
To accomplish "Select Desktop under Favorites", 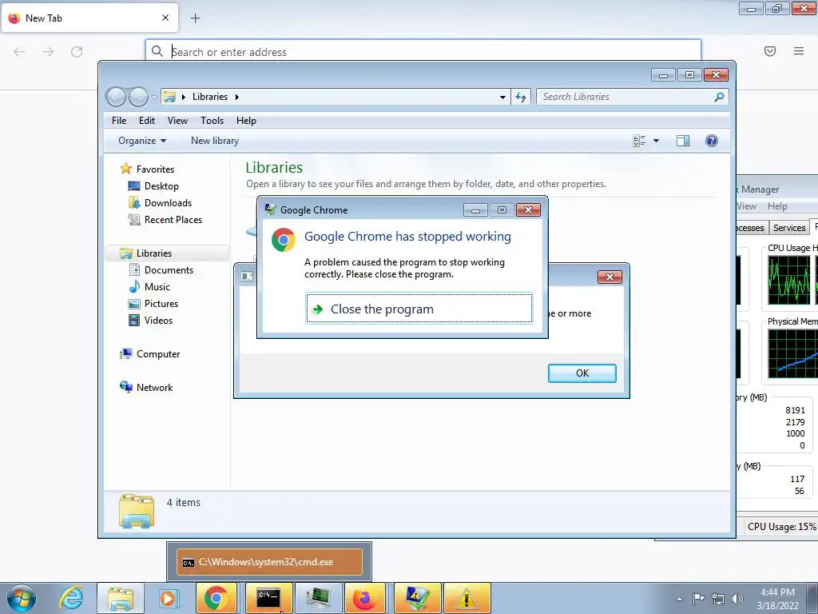I will coord(161,185).
